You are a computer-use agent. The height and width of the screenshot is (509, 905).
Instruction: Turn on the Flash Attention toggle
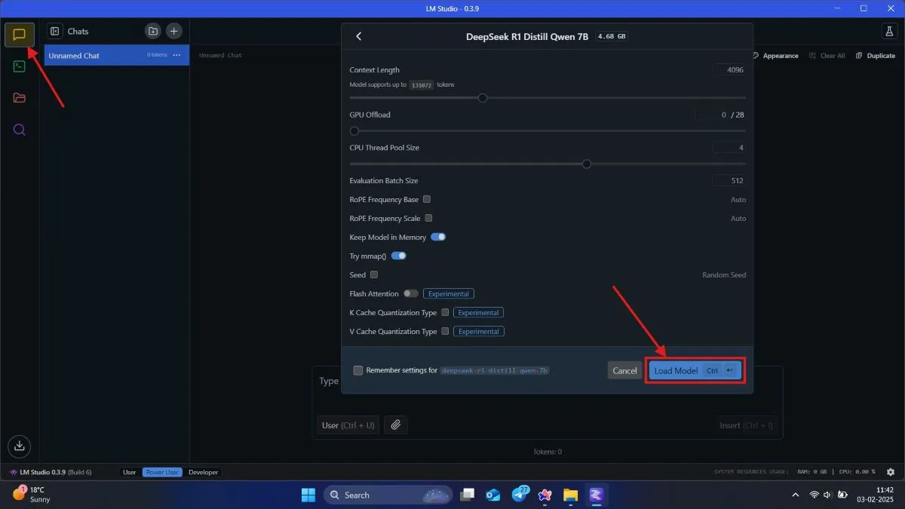point(411,293)
